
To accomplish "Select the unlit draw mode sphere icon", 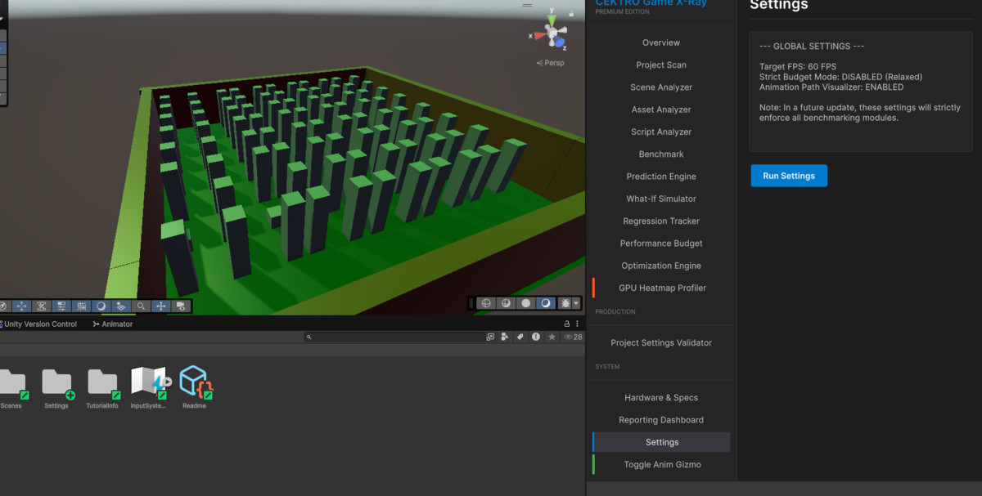I will click(x=525, y=303).
